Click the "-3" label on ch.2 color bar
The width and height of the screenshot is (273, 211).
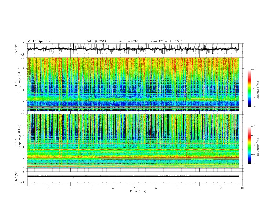pos(254,127)
